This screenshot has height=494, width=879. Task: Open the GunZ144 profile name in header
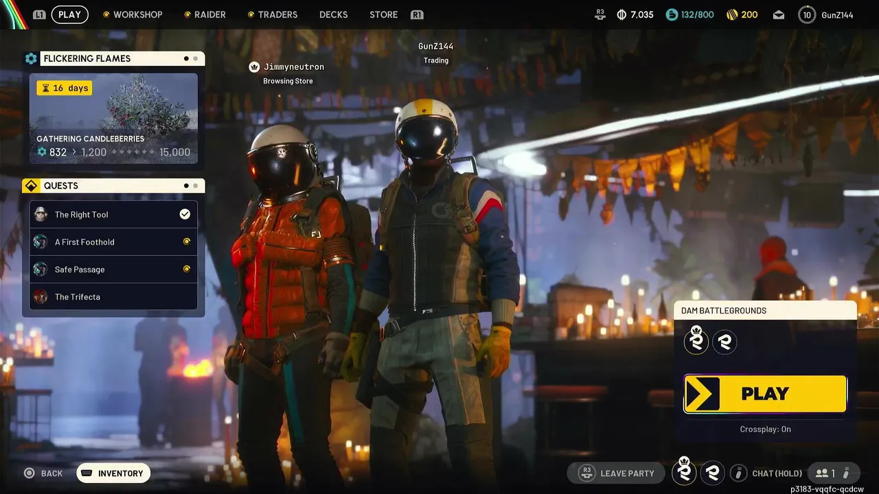[x=837, y=14]
